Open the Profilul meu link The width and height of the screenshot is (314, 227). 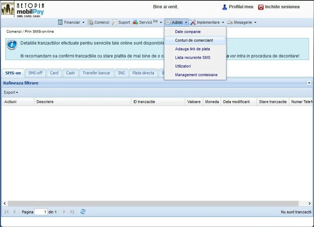(241, 7)
